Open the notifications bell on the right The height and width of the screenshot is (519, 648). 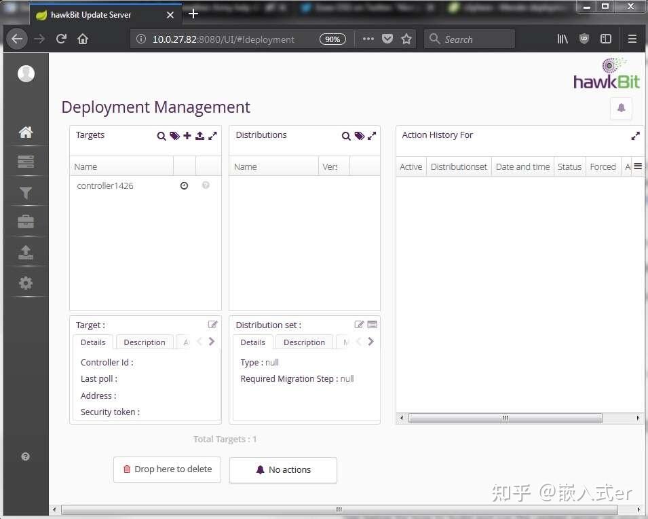coord(621,108)
